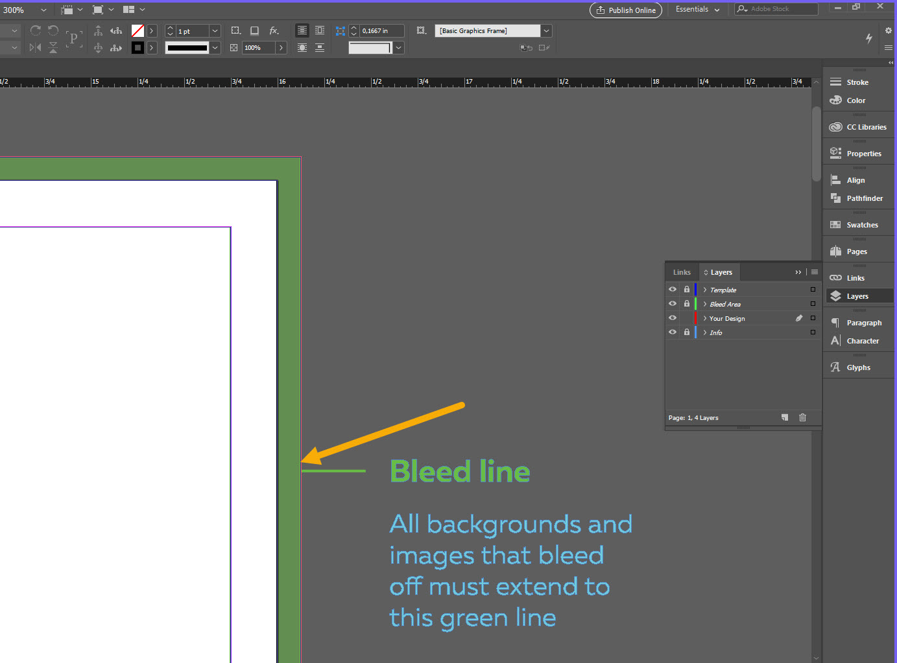Open the fx effects menu icon
Image resolution: width=897 pixels, height=663 pixels.
pos(274,30)
